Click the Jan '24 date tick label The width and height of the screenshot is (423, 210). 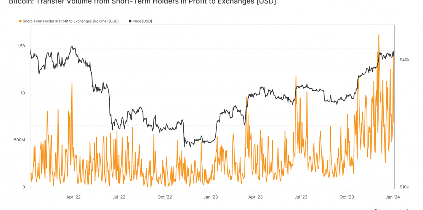click(x=393, y=197)
